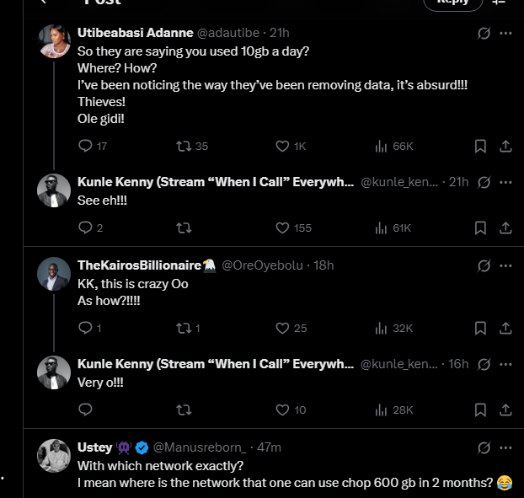This screenshot has width=524, height=498.
Task: Reply to Utibeabasi Adanne's post
Action: 84,146
